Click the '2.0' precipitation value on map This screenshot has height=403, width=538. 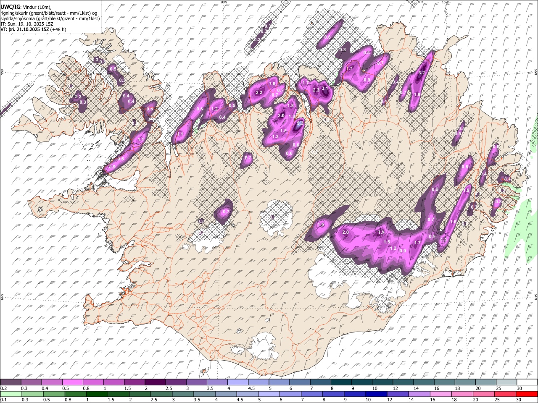pos(346,232)
